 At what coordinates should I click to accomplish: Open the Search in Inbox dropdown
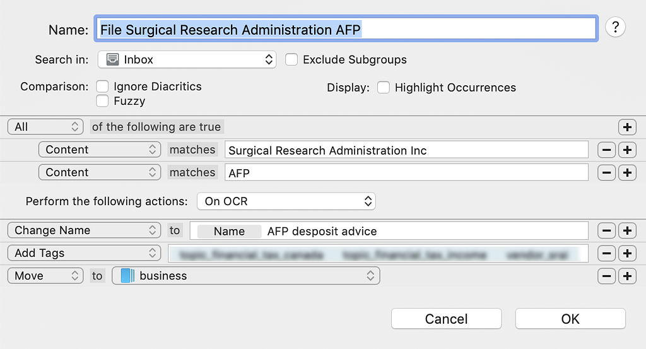tap(187, 60)
